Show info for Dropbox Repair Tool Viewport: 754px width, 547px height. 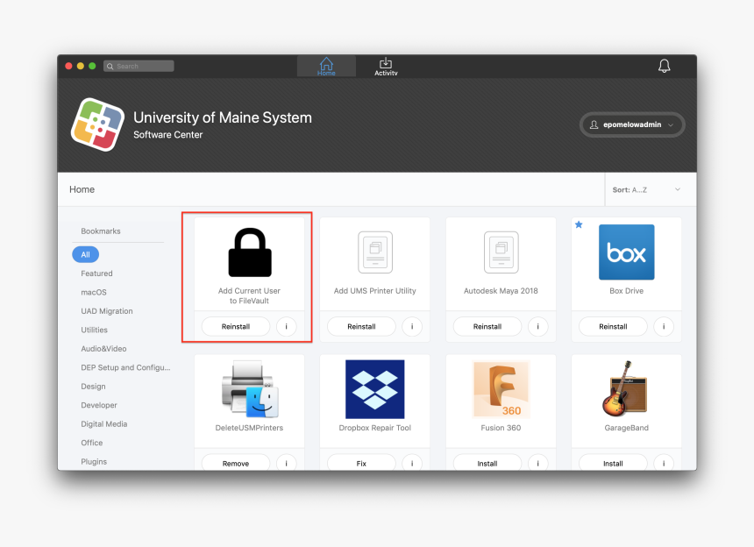(412, 462)
